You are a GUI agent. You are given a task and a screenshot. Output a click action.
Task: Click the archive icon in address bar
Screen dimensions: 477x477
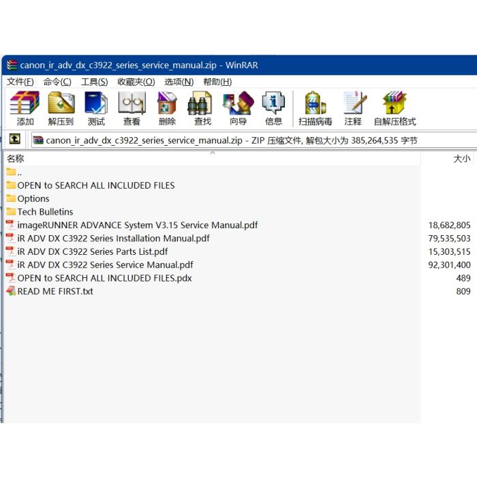pos(38,140)
